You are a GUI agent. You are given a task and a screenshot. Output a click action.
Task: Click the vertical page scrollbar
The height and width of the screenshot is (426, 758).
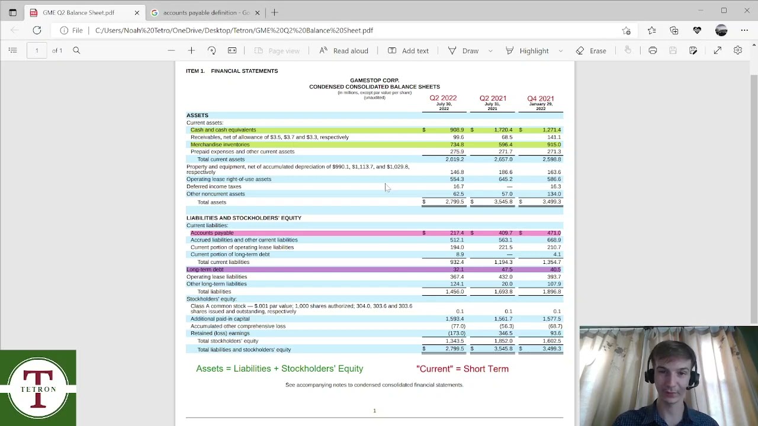(x=754, y=200)
